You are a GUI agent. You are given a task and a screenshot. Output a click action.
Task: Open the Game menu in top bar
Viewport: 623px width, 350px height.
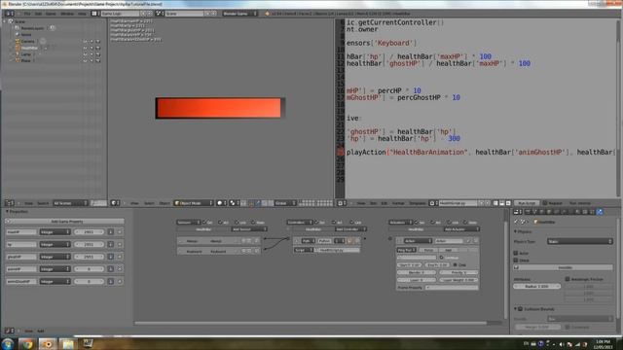click(x=51, y=14)
